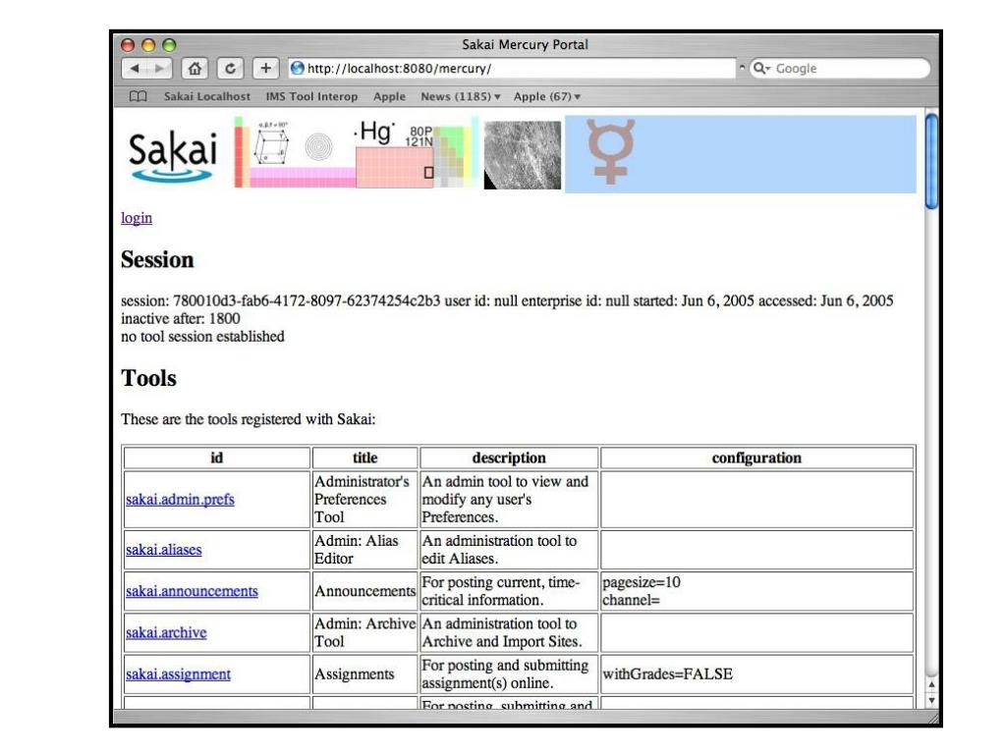Add bookmark with the plus button
This screenshot has height=754, width=1006.
tap(265, 68)
